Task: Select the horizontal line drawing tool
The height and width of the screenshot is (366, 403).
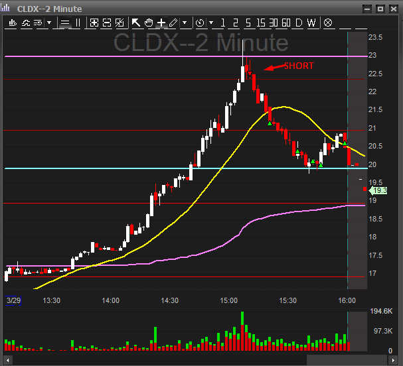Action: [65, 23]
